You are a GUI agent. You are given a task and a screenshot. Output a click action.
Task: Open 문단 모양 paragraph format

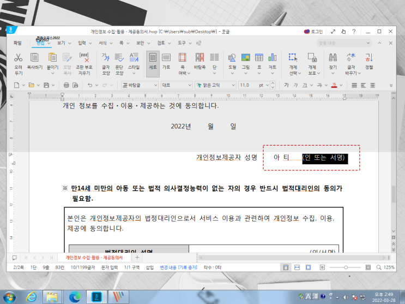pos(119,58)
